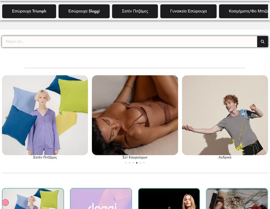
Task: Open the purple sloggi banner card
Action: (x=101, y=199)
